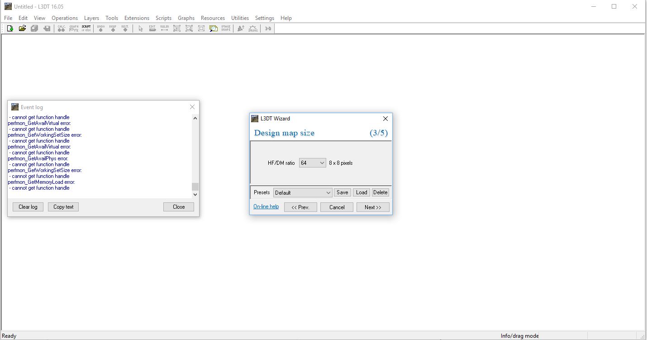This screenshot has width=647, height=340.
Task: Click the UNDO toolbar icon
Action: (x=100, y=29)
